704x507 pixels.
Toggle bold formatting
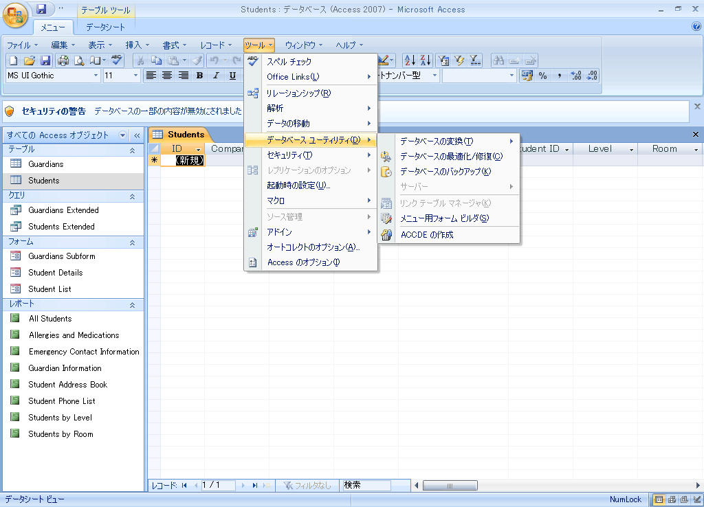pyautogui.click(x=200, y=76)
